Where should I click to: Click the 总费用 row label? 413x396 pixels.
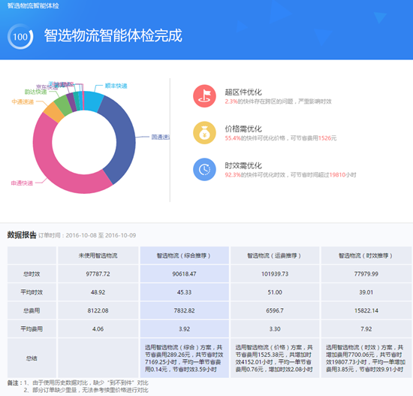click(32, 310)
